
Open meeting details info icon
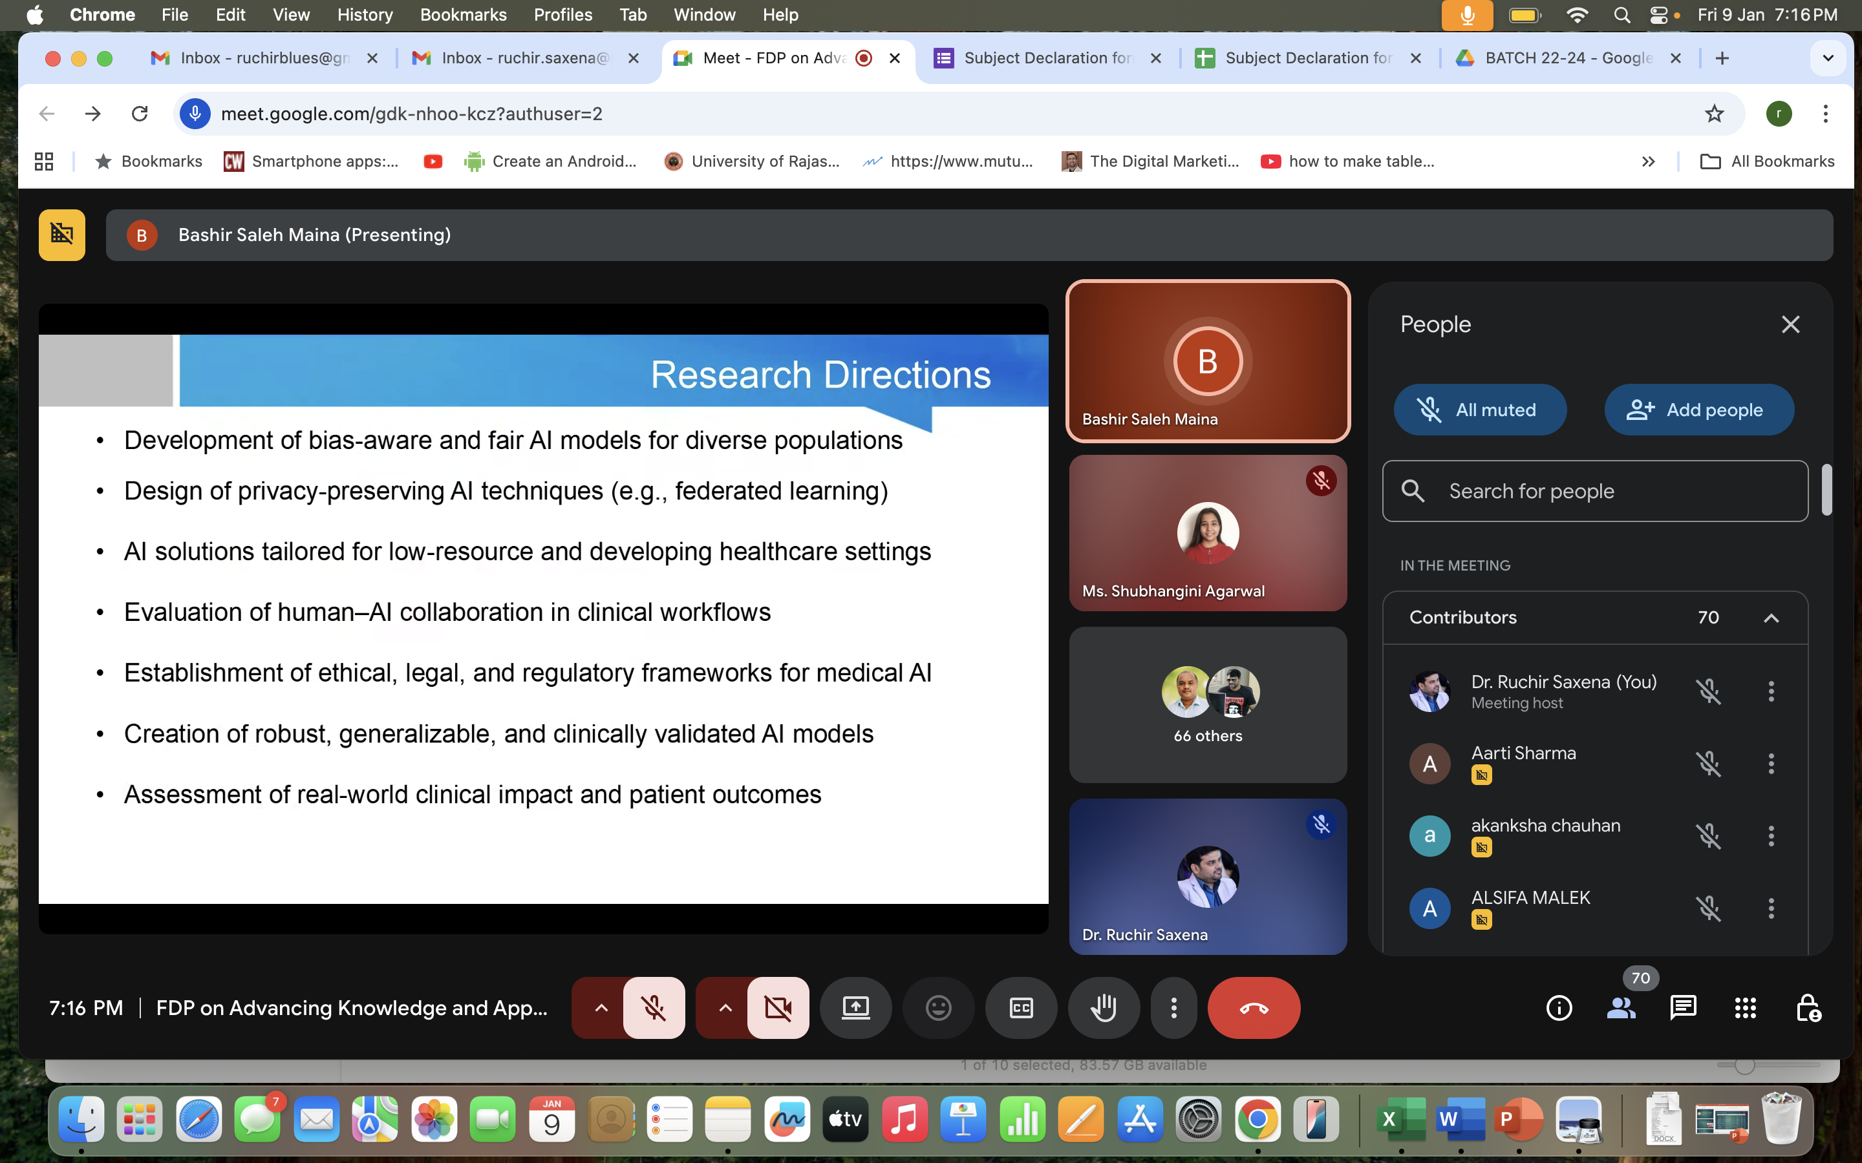[1559, 1008]
